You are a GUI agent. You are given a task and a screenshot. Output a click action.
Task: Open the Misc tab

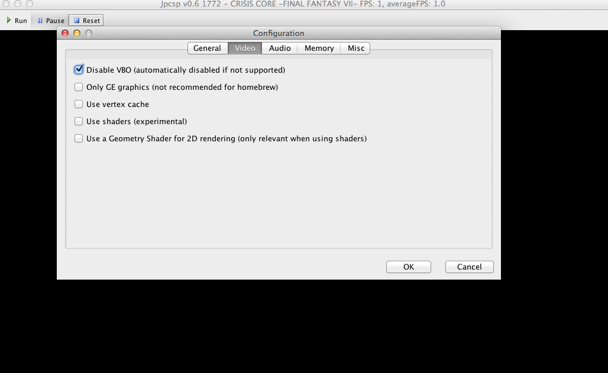[x=355, y=48]
